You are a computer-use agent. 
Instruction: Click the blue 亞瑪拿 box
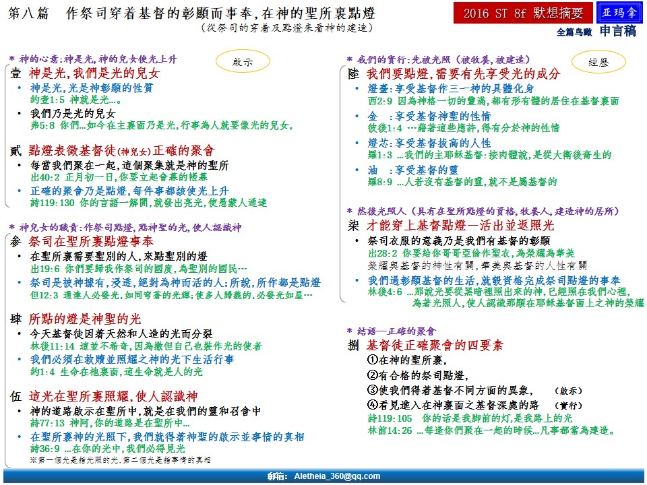point(619,13)
